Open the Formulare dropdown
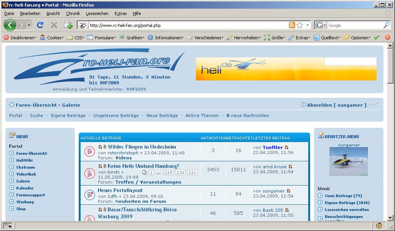Screen dimensions: 395x231 point(101,37)
